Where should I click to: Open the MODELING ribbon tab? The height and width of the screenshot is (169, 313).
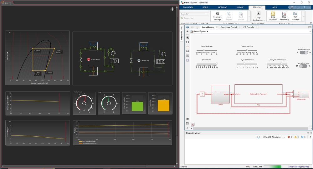click(x=223, y=7)
